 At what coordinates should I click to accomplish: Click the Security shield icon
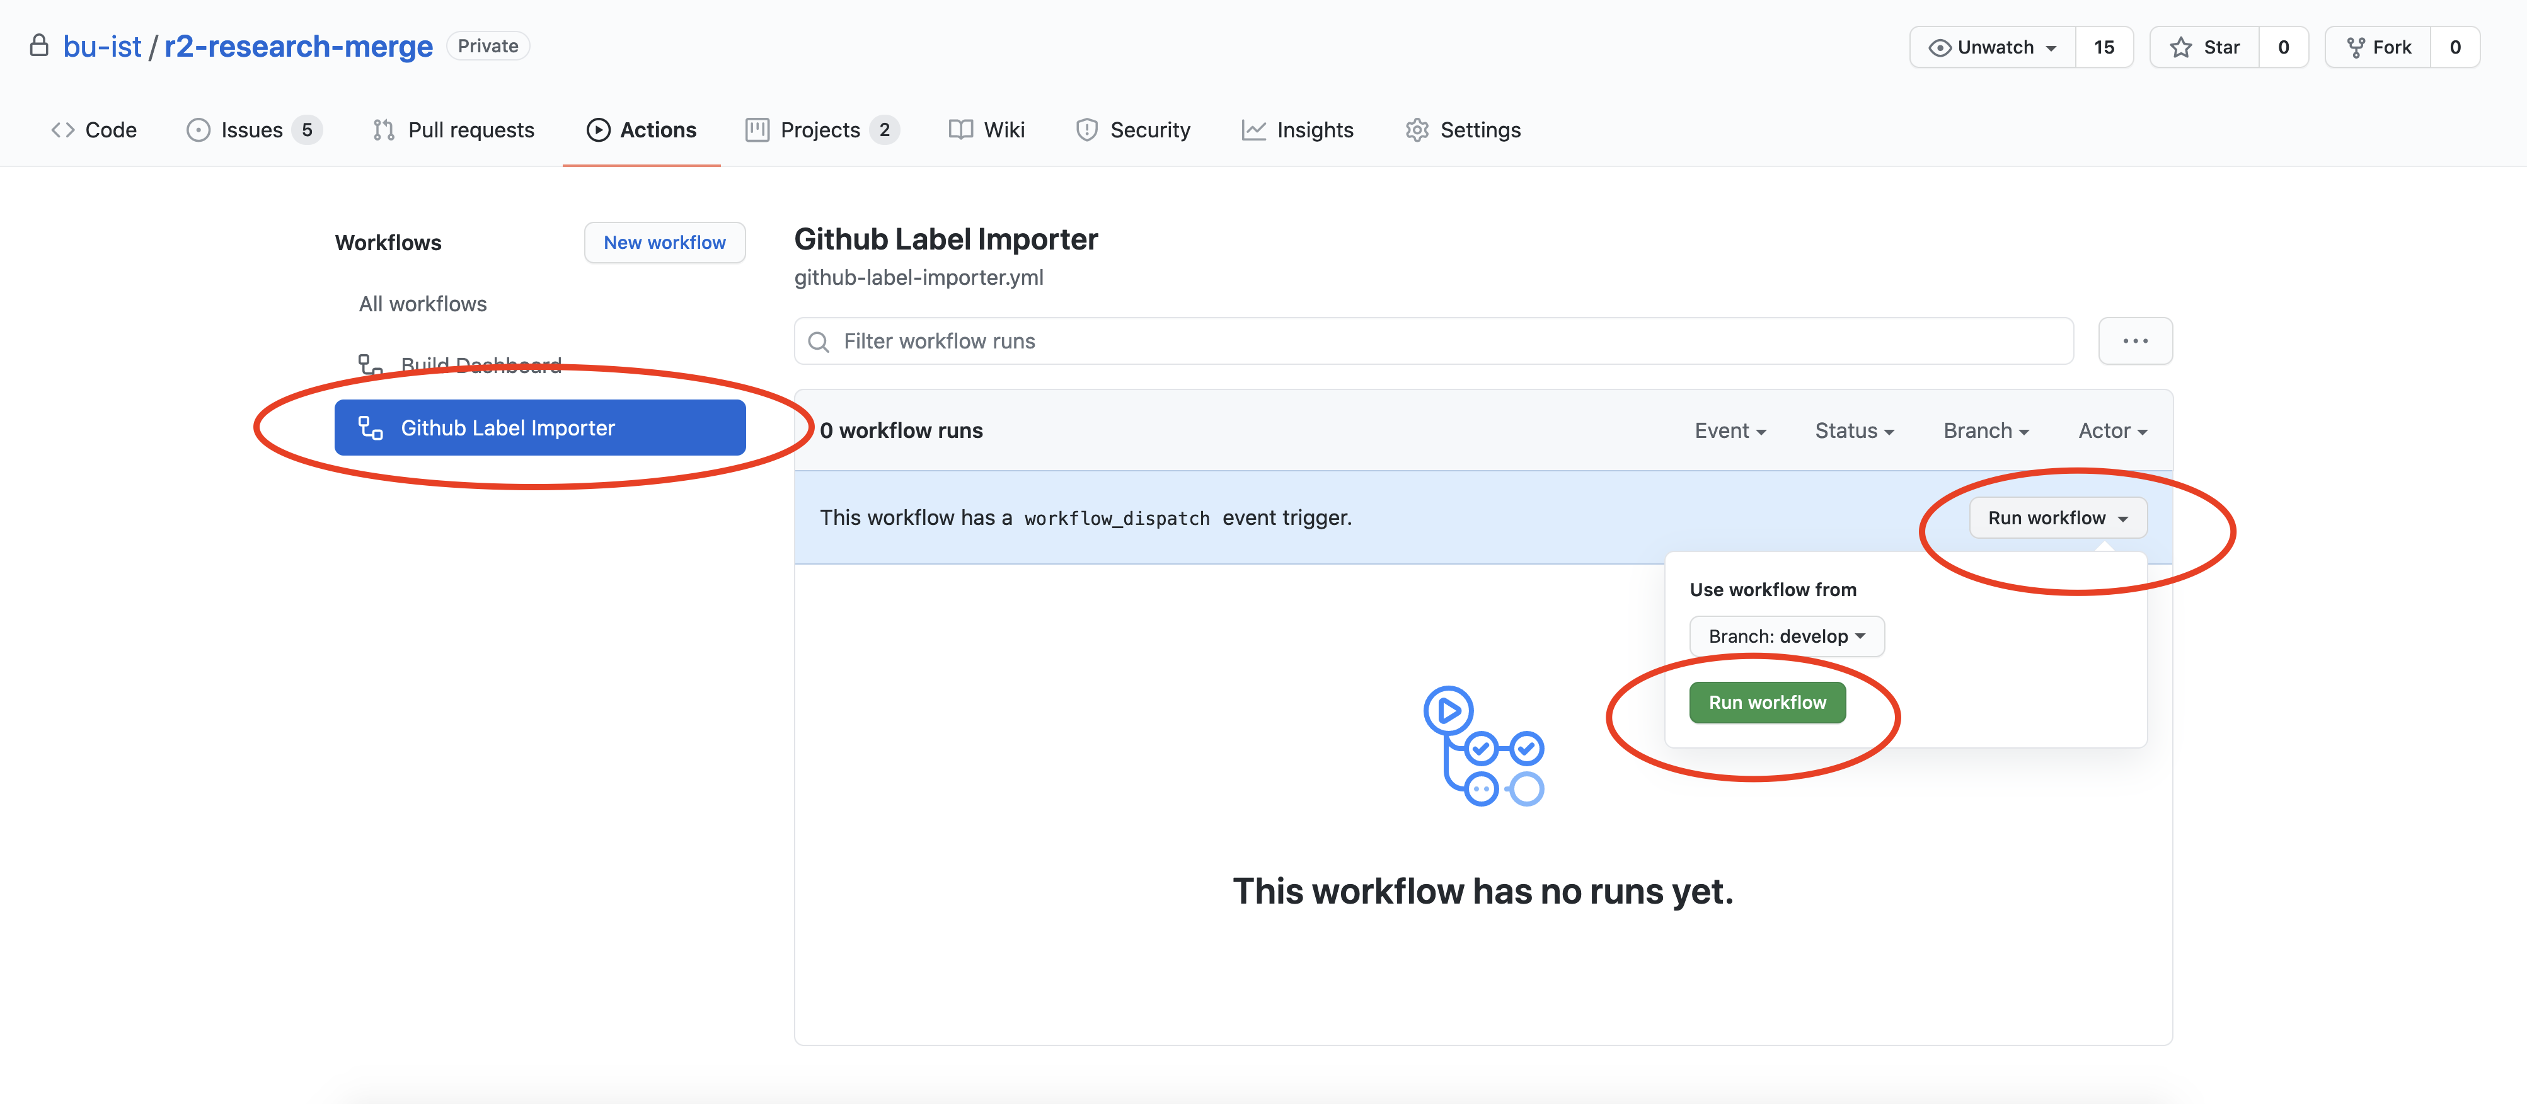point(1087,130)
